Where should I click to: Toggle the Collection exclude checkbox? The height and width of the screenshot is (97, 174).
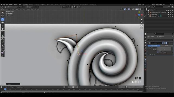(x=167, y=11)
